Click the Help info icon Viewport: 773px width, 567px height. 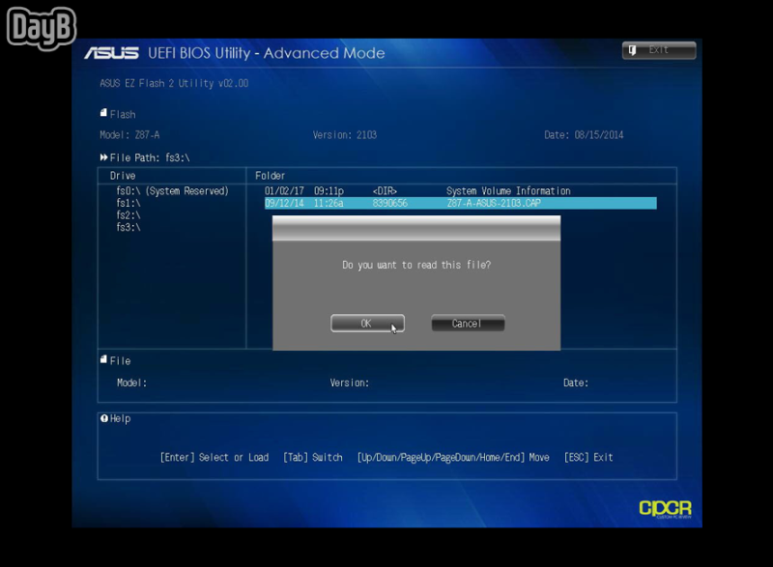click(x=104, y=418)
